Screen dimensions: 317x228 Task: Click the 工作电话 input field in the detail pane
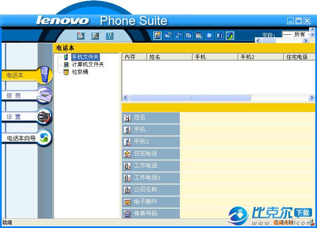pyautogui.click(x=247, y=166)
